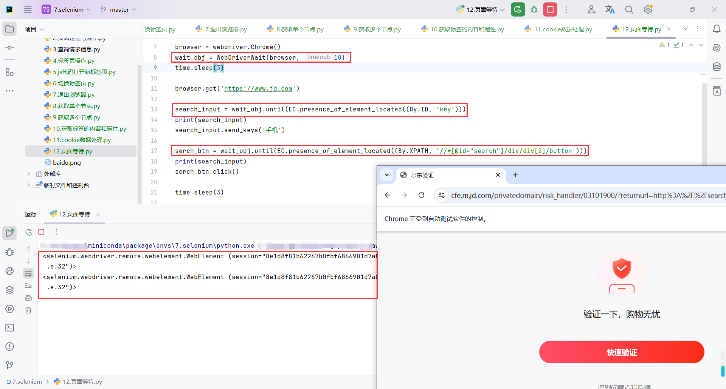Jump to next highlighted problem down arrow
The height and width of the screenshot is (389, 726).
coord(701,45)
